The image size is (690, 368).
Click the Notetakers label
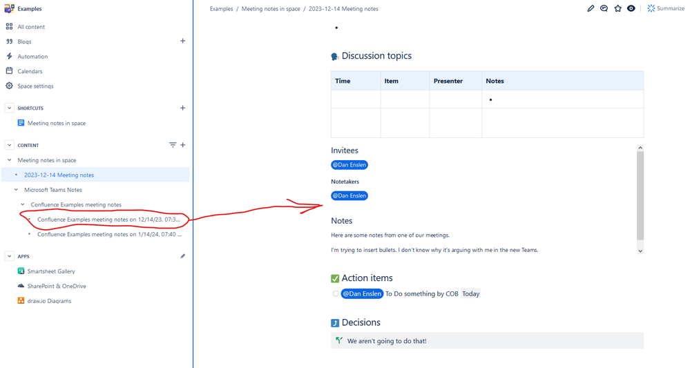point(345,182)
